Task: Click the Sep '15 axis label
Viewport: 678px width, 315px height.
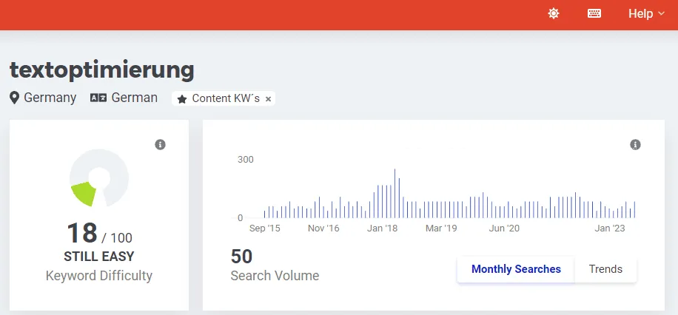Action: (x=265, y=228)
